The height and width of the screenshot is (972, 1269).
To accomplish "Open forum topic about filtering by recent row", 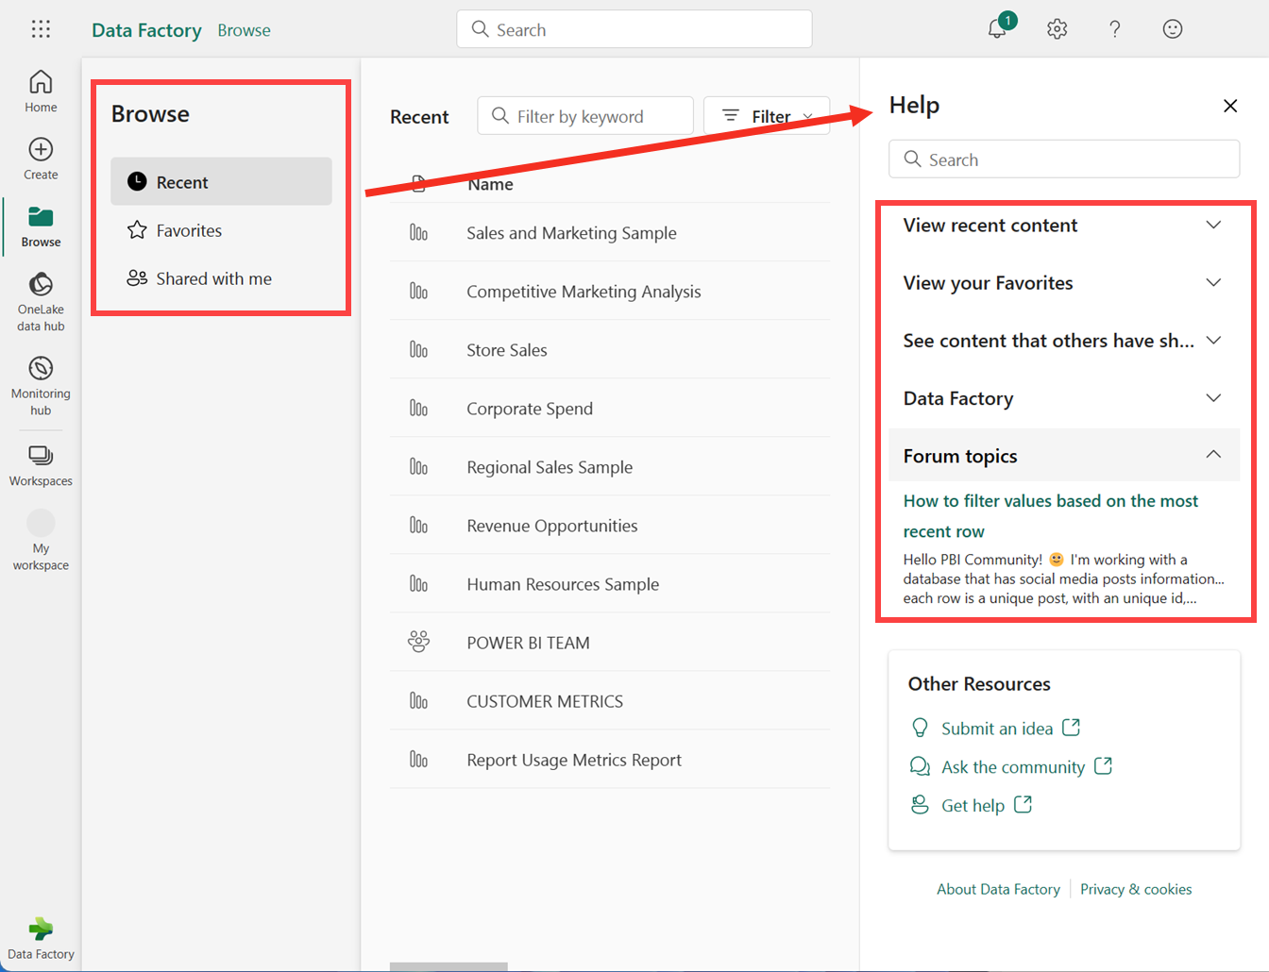I will [x=1050, y=516].
